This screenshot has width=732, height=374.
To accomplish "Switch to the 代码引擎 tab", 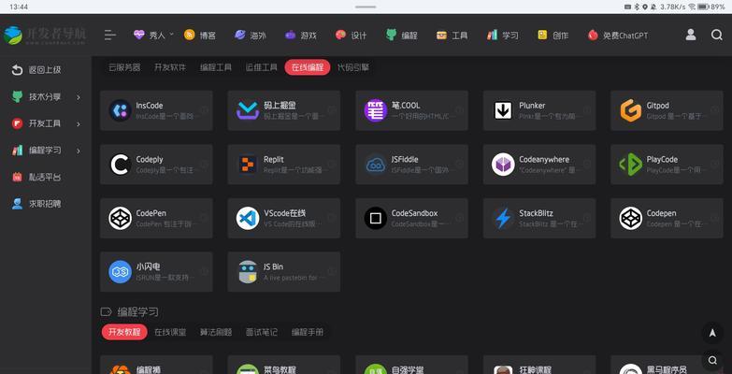I will [x=353, y=67].
